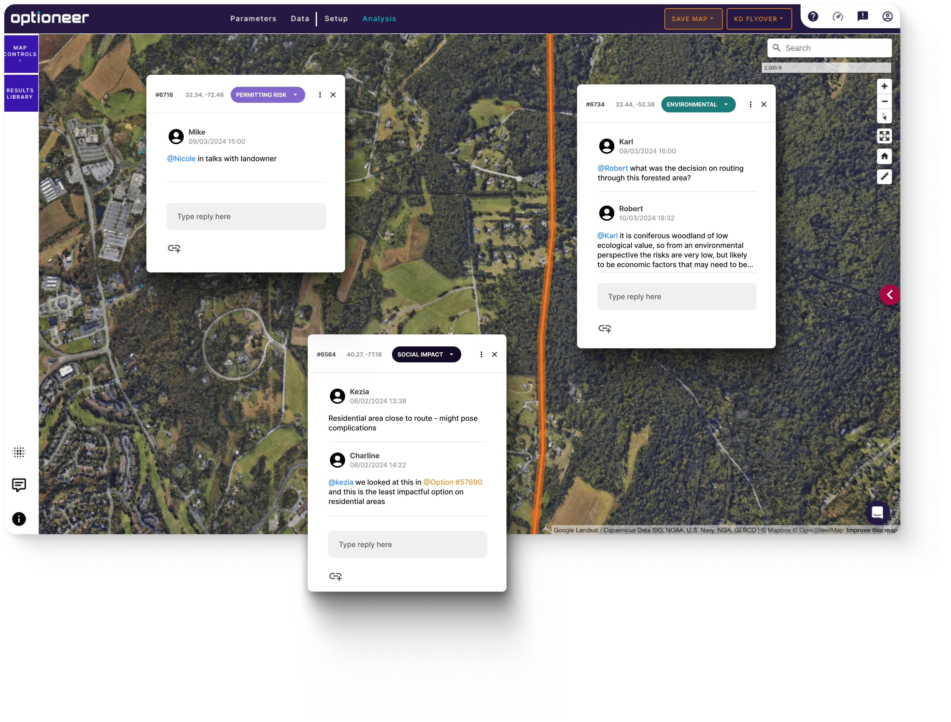This screenshot has height=722, width=951.
Task: Click the info icon in sidebar
Action: click(x=19, y=519)
